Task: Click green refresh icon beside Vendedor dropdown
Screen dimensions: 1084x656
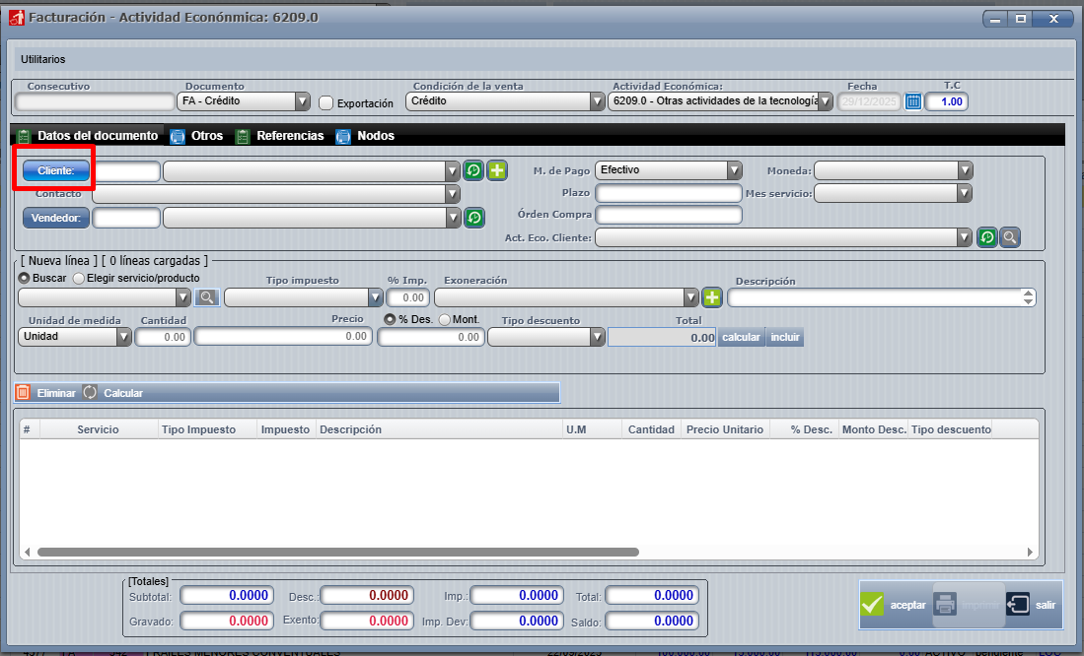Action: 473,217
